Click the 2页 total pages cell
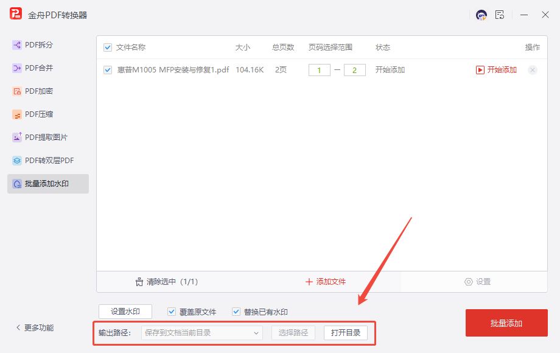 coord(281,70)
